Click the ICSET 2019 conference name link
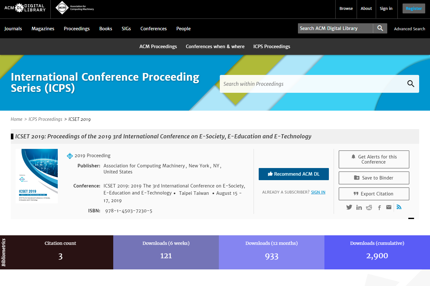 [174, 189]
